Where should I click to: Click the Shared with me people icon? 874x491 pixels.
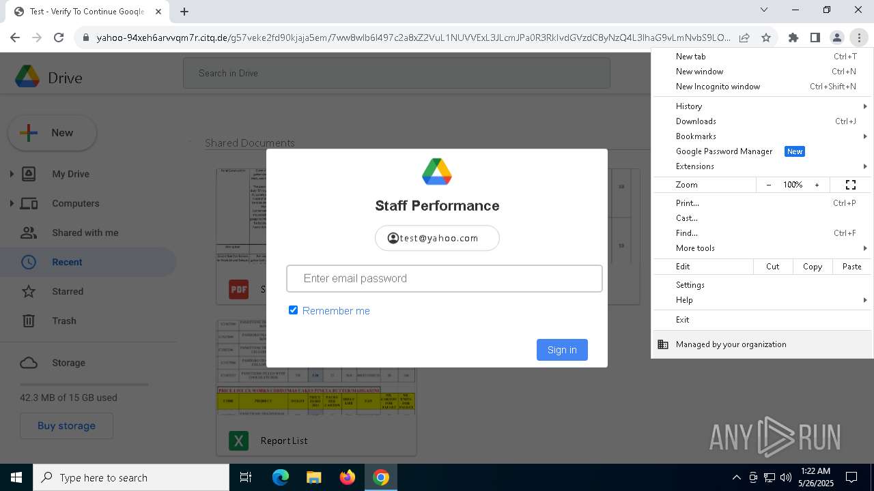pos(29,233)
